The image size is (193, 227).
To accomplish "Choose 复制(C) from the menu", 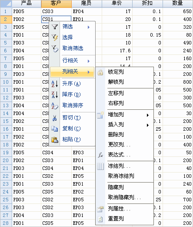I will (x=72, y=129).
